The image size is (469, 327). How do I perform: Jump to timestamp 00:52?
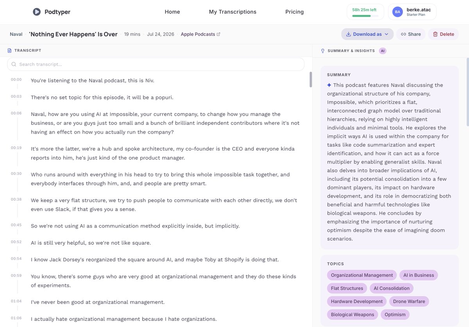tap(16, 242)
